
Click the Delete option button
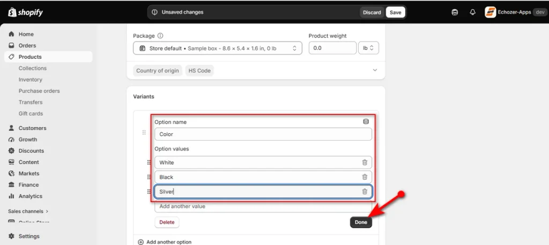point(167,223)
